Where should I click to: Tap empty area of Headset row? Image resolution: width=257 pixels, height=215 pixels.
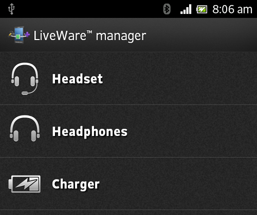click(x=180, y=79)
